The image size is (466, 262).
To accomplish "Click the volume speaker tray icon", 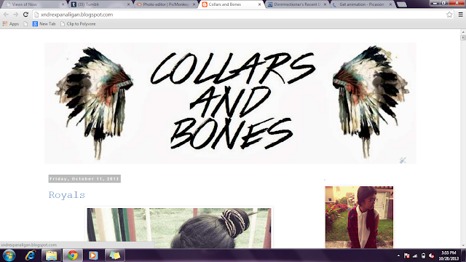I will pos(432,255).
